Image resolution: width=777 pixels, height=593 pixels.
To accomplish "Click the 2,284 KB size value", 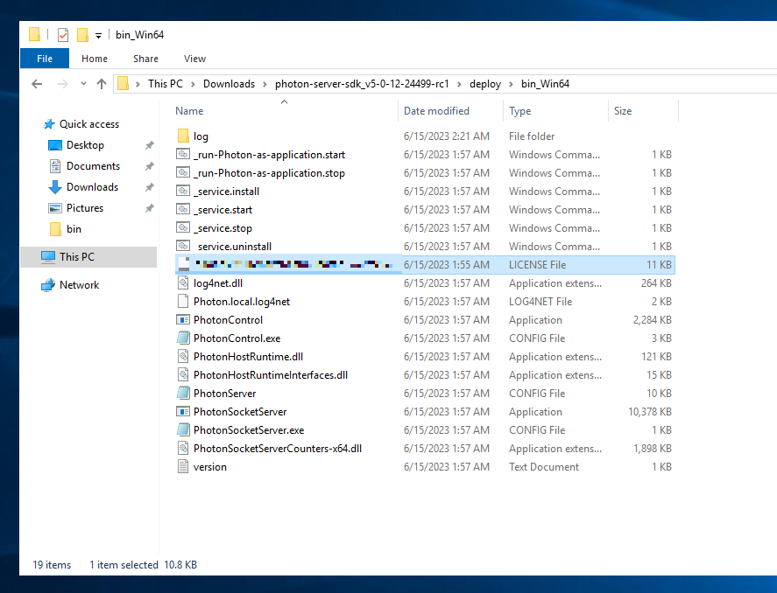I will point(652,320).
